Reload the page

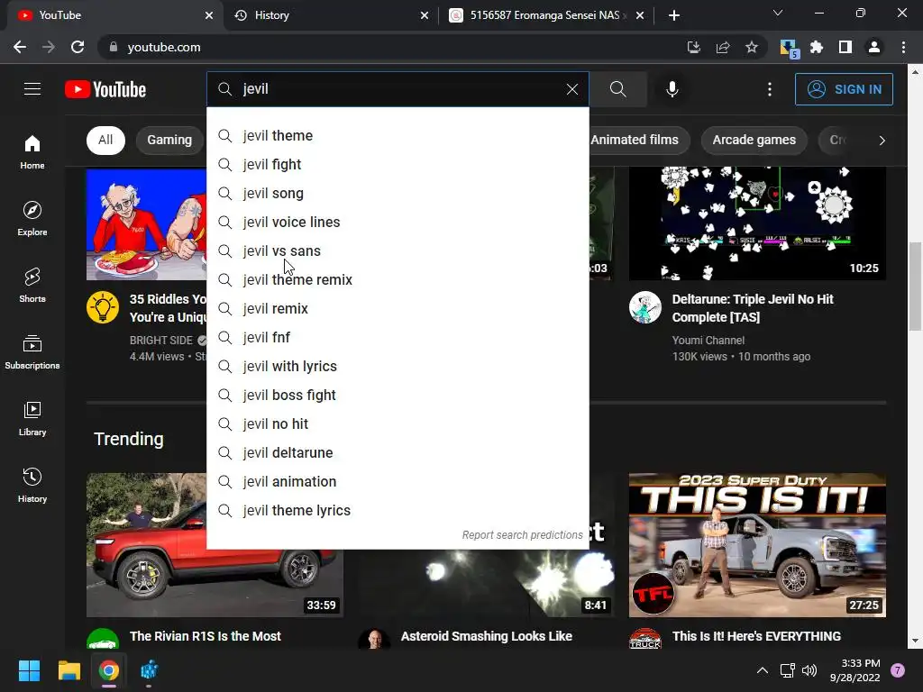tap(78, 47)
